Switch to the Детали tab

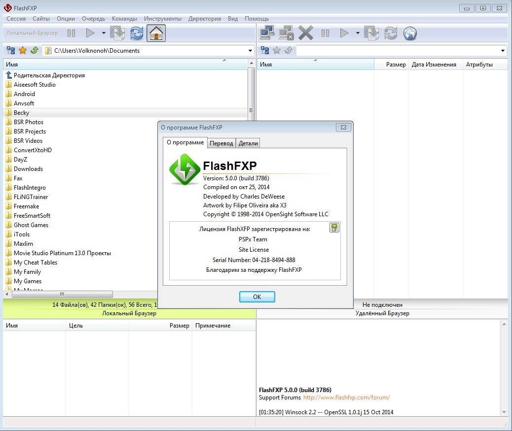248,143
